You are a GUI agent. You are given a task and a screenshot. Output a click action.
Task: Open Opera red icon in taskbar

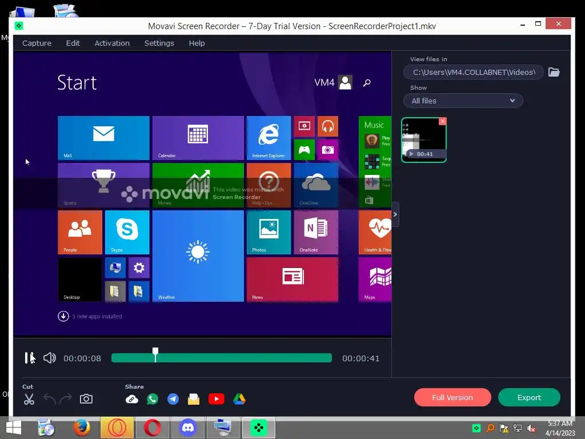[x=152, y=428]
